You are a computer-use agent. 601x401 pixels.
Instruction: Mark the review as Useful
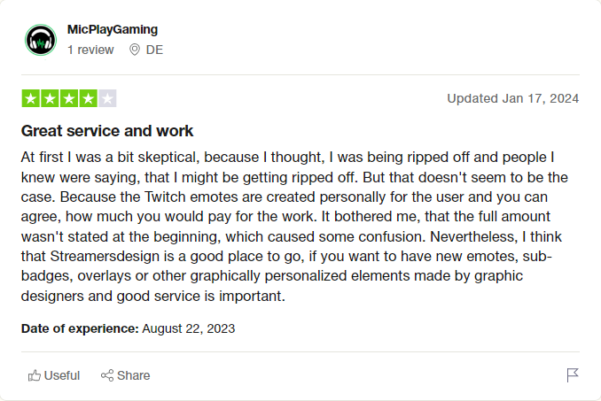tap(61, 375)
